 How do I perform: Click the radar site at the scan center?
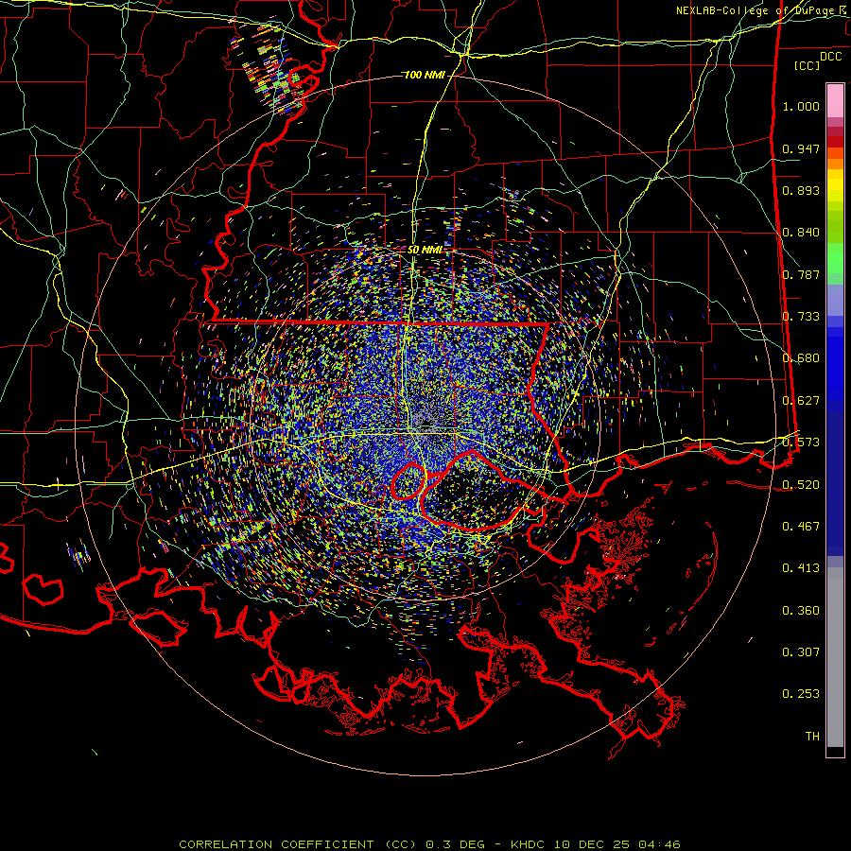[x=426, y=424]
